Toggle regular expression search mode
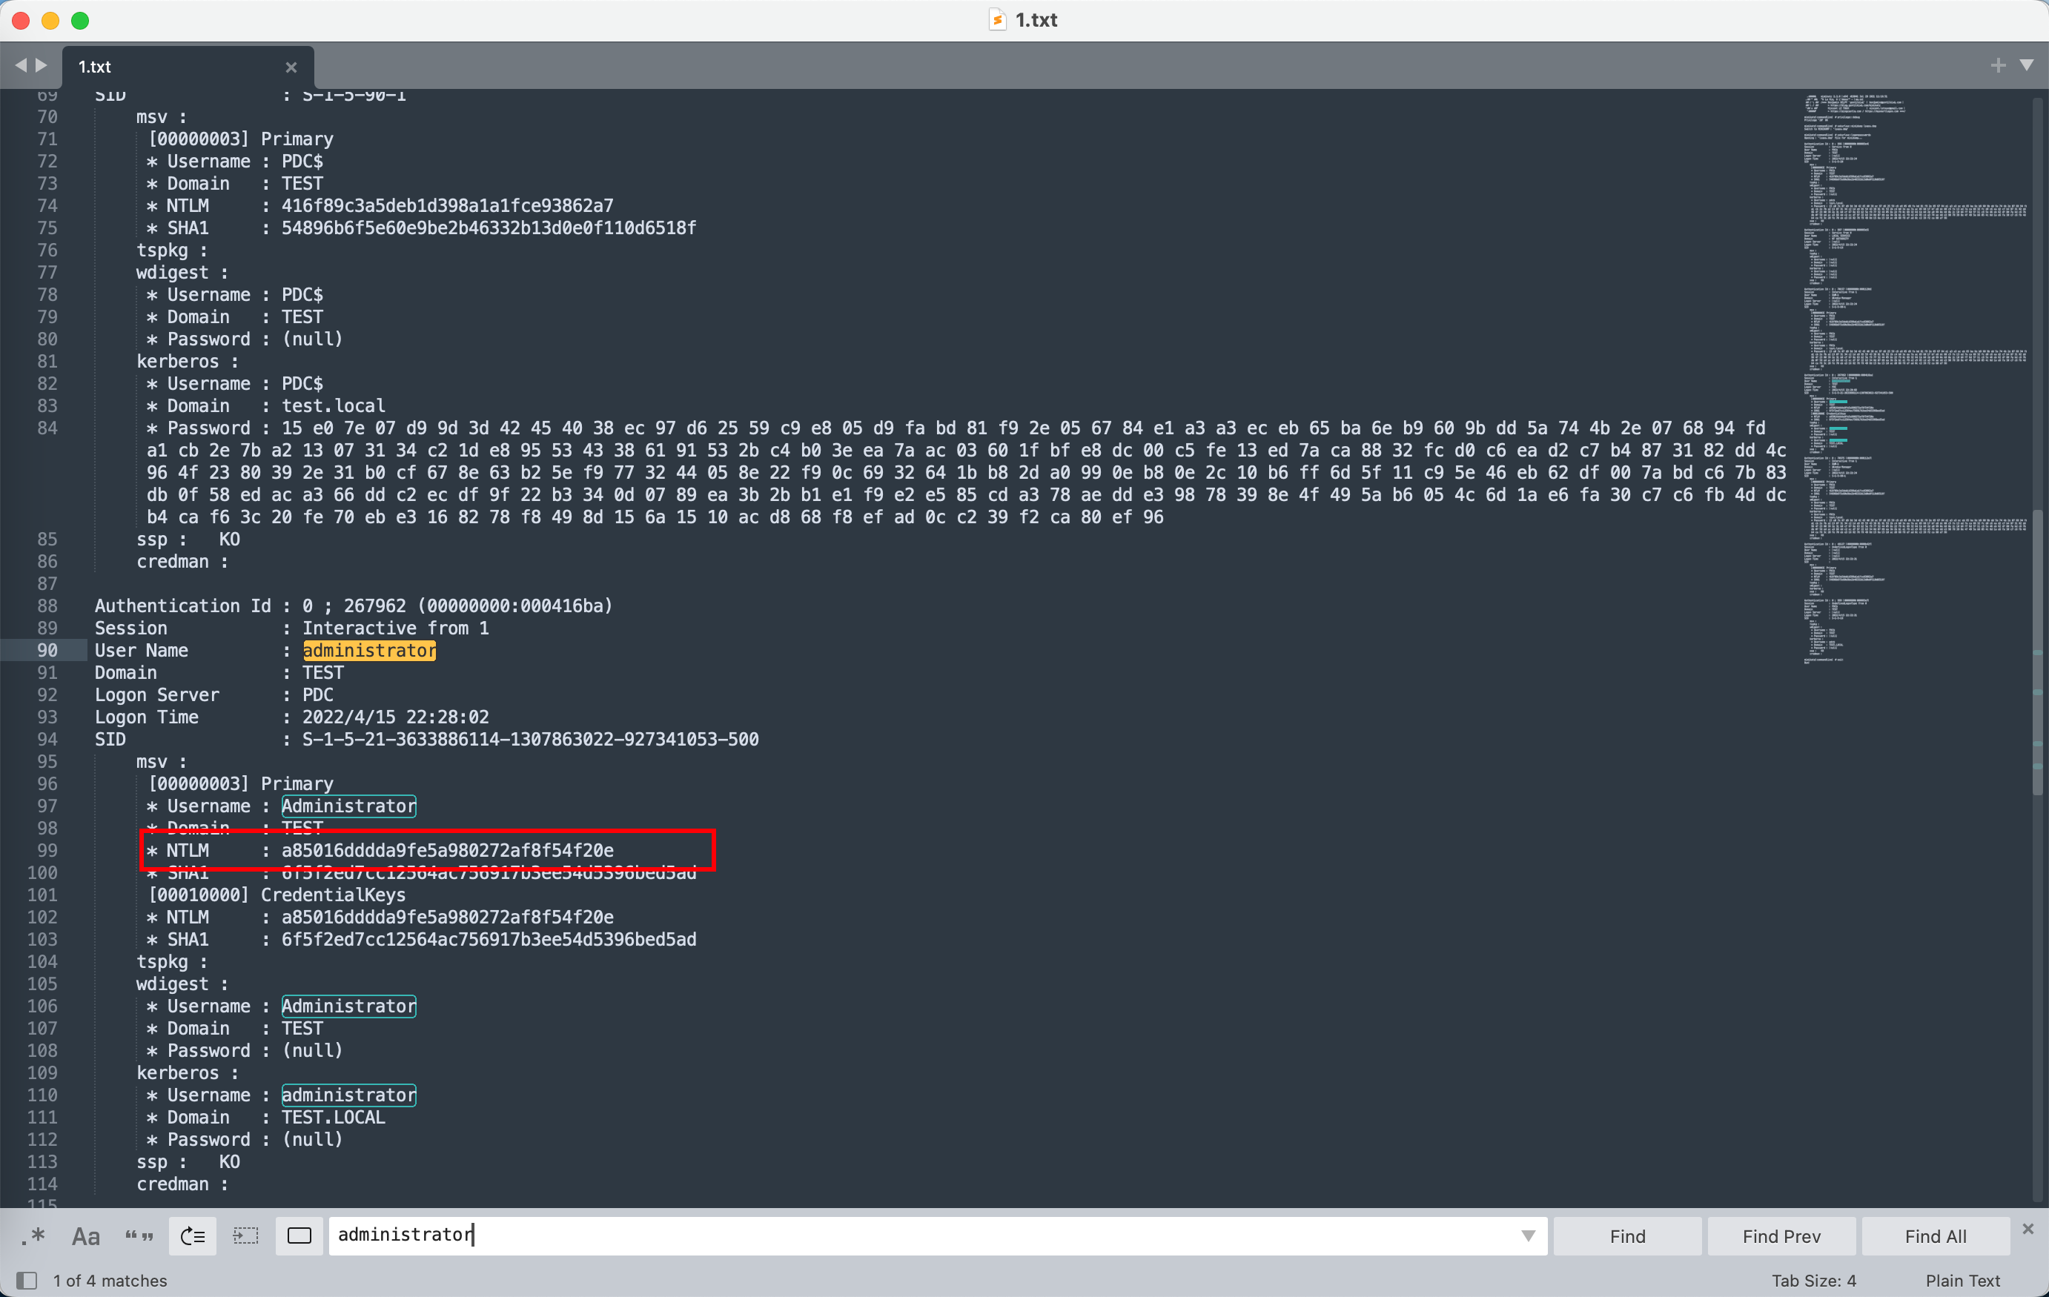Image resolution: width=2049 pixels, height=1297 pixels. 33,1235
